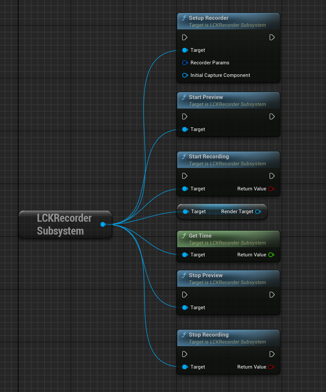Click Recorder Params input pin
Image resolution: width=326 pixels, height=392 pixels.
[x=185, y=63]
